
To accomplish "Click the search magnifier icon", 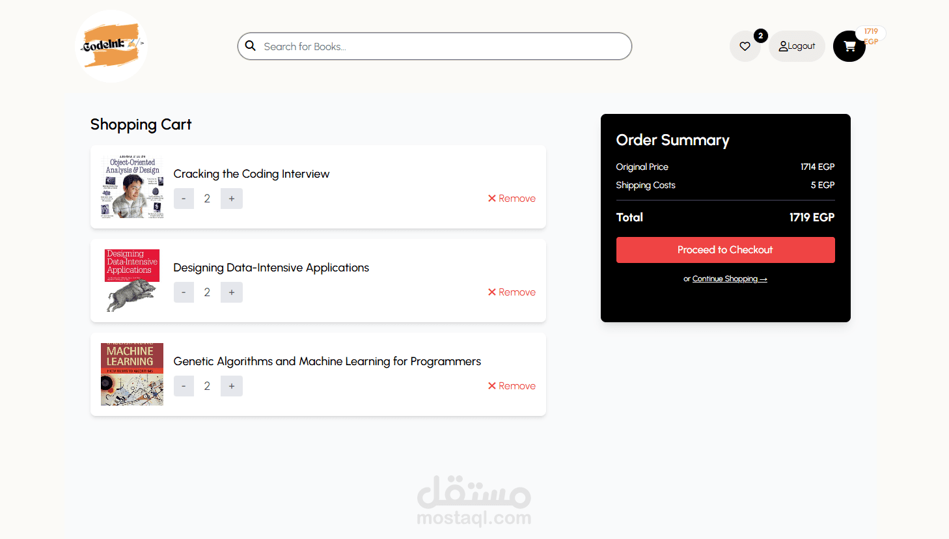I will point(251,46).
